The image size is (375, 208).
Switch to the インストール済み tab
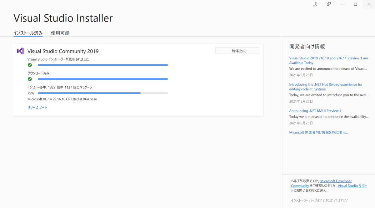pyautogui.click(x=28, y=33)
